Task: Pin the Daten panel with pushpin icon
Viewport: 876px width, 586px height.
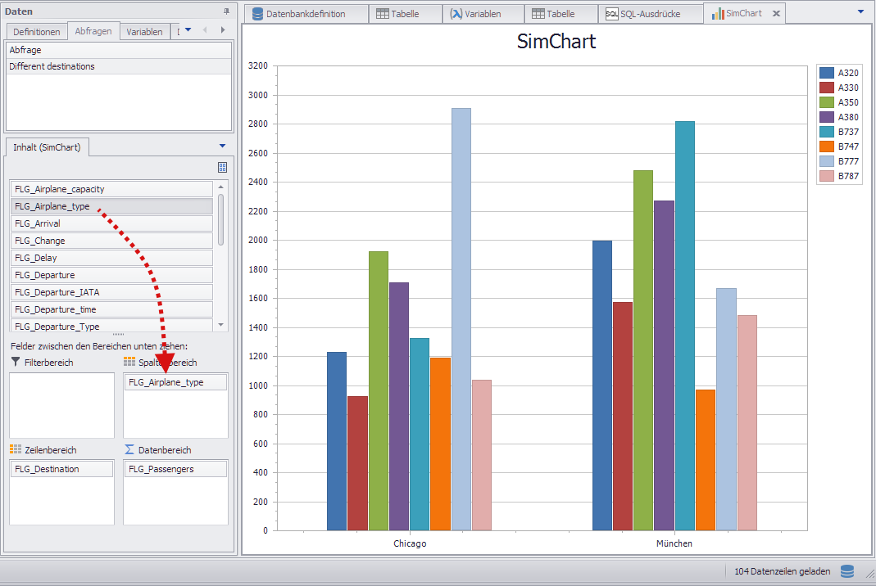Action: click(227, 11)
